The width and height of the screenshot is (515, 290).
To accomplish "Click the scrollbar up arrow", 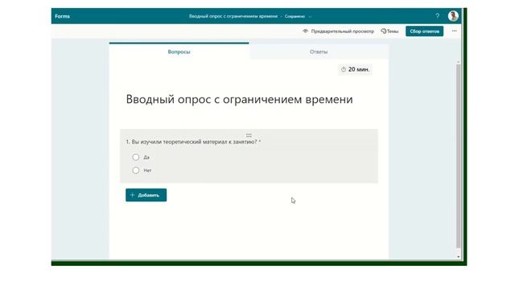I will (459, 62).
